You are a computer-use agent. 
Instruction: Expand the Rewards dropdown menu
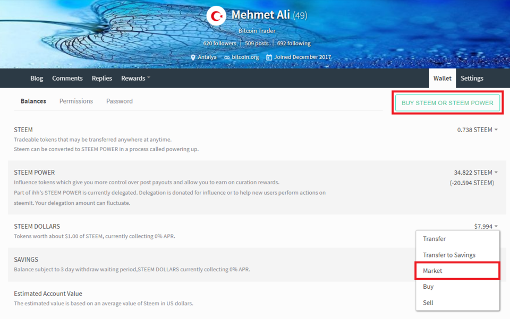135,78
